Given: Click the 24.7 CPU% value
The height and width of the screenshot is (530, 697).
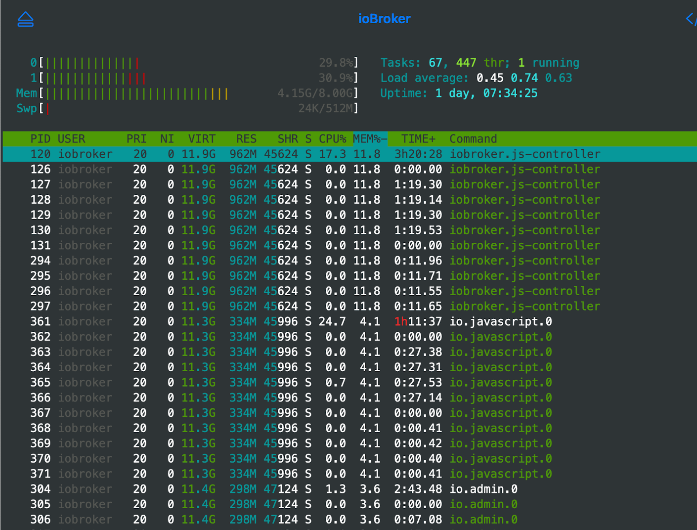Looking at the screenshot, I should [332, 322].
